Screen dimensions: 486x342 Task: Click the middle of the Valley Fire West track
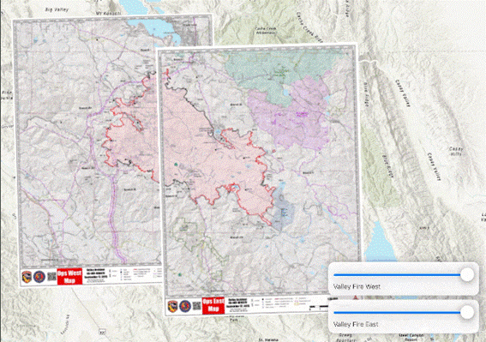pos(399,275)
